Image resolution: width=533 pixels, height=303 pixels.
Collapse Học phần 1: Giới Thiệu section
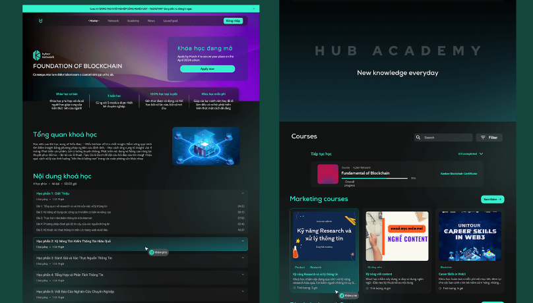point(243,194)
